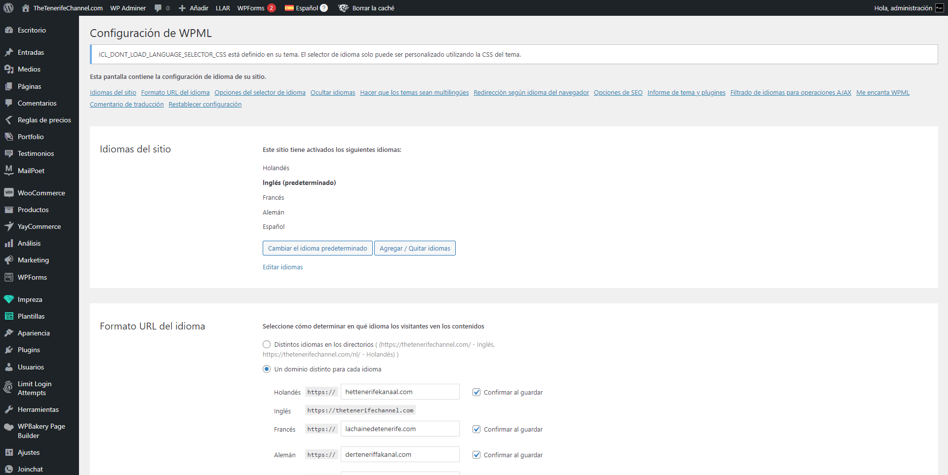Screen dimensions: 948x475
Task: Toggle Confirmar al guardar for Holandés
Action: click(476, 392)
